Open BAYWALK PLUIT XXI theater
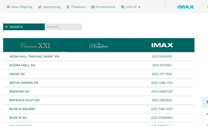 24,100
